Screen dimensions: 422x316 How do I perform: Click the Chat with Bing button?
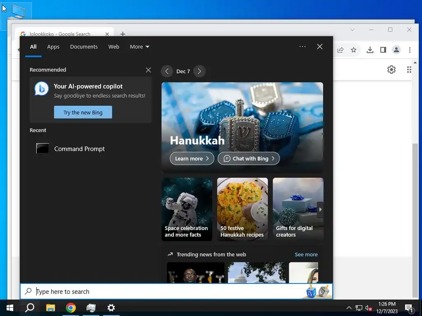(x=249, y=158)
